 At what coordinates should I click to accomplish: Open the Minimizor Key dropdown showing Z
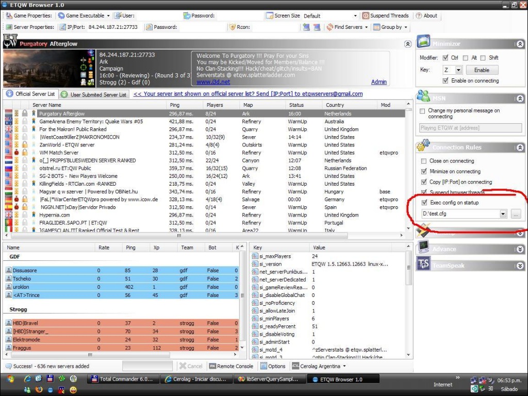click(x=458, y=70)
